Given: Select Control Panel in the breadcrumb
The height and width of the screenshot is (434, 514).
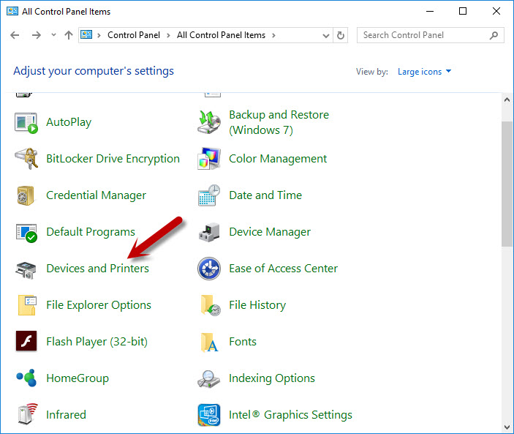Looking at the screenshot, I should coord(134,35).
